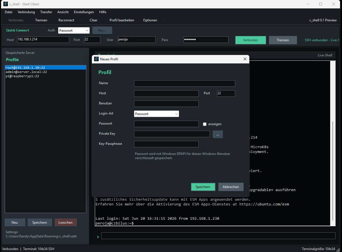Focus the Key-Passphrase field

click(x=166, y=144)
